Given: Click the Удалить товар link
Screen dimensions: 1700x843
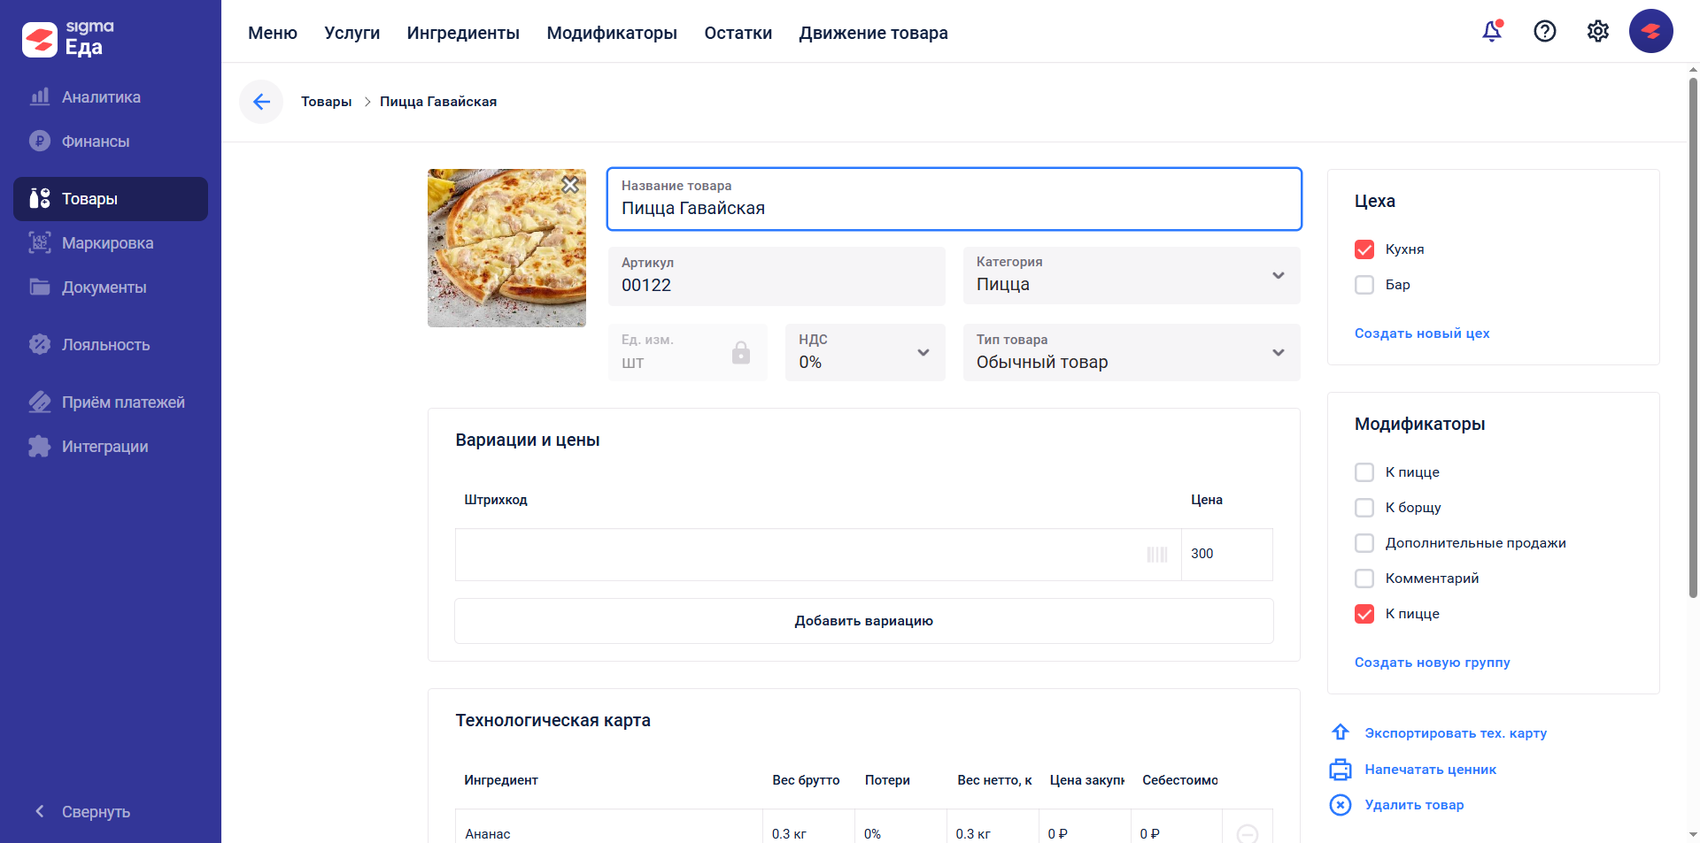Looking at the screenshot, I should (1414, 805).
